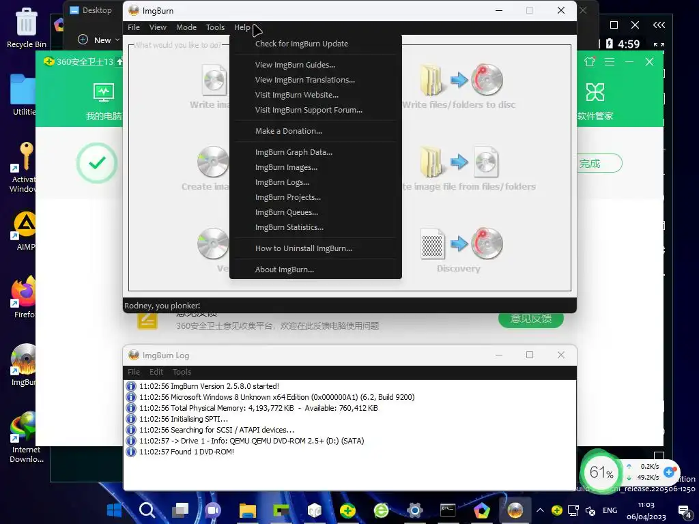
Task: Open Firefox desktop shortcut
Action: coord(25,297)
